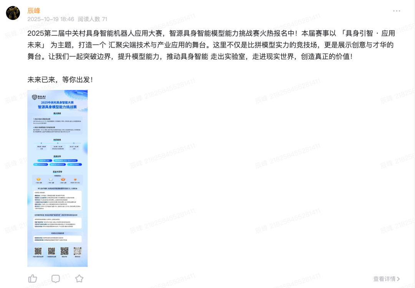This screenshot has height=288, width=415.
Task: Favorite the post with the star icon
Action: click(79, 278)
